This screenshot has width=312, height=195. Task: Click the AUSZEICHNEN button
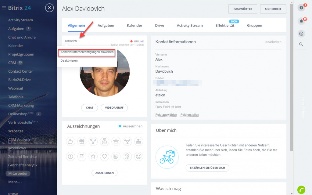click(105, 173)
